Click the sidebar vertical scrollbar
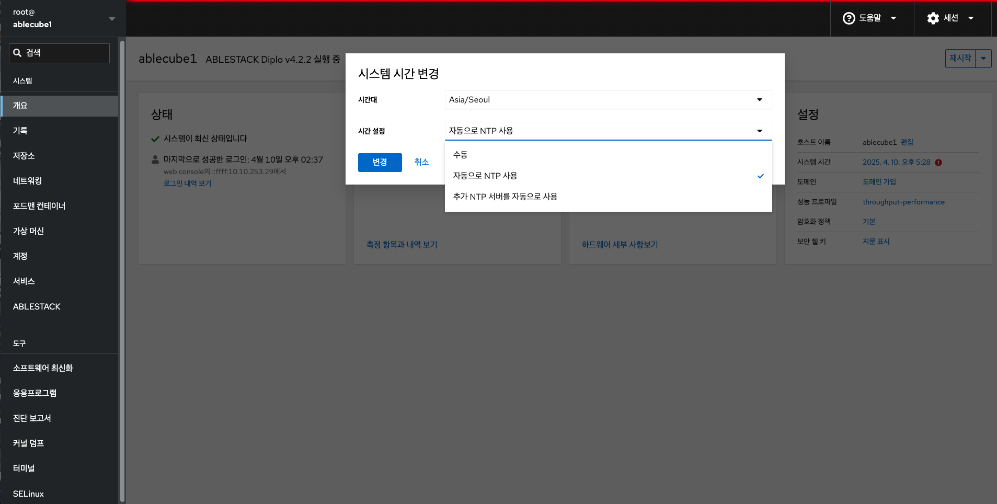Viewport: 997px width, 504px height. click(x=122, y=261)
